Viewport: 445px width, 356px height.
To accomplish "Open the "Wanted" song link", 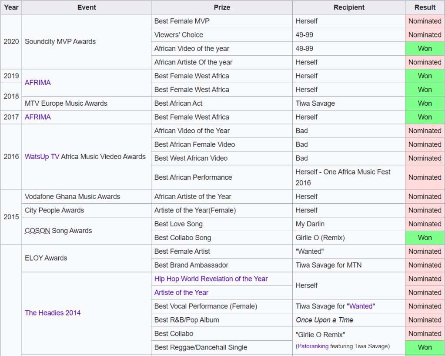I will point(361,306).
